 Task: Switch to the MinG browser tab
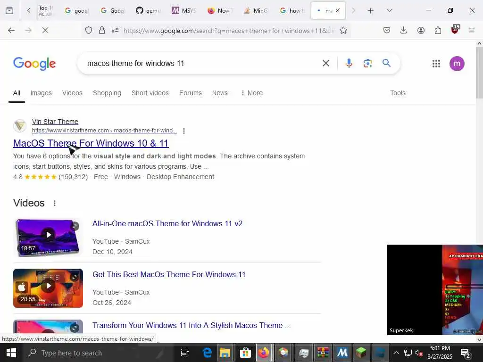(x=255, y=10)
